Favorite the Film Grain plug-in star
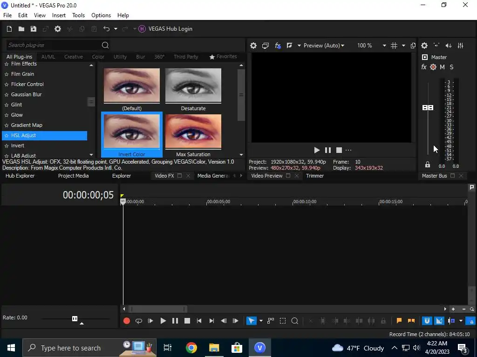 [x=7, y=74]
